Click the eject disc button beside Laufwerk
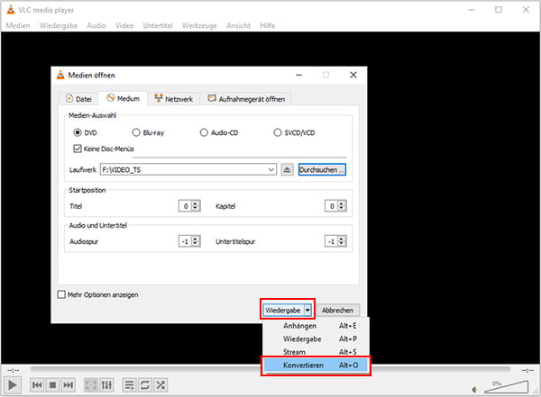This screenshot has width=541, height=397. pos(287,169)
